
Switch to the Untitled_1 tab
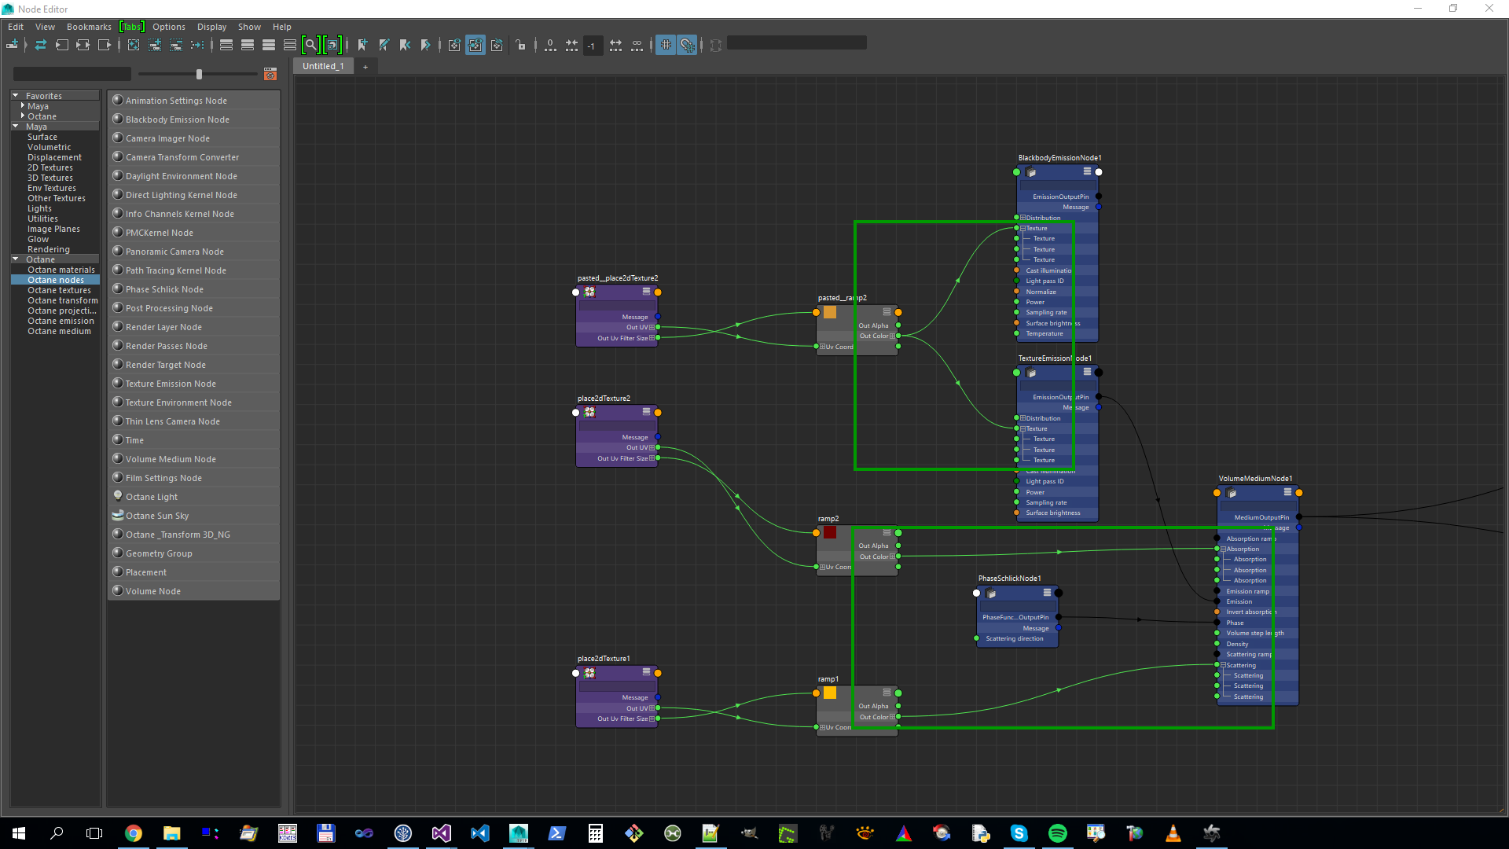(323, 66)
